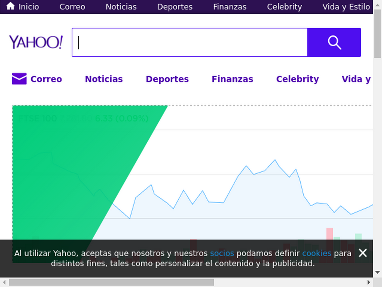
Task: Open Celebrity in the top purple bar
Action: pos(284,7)
